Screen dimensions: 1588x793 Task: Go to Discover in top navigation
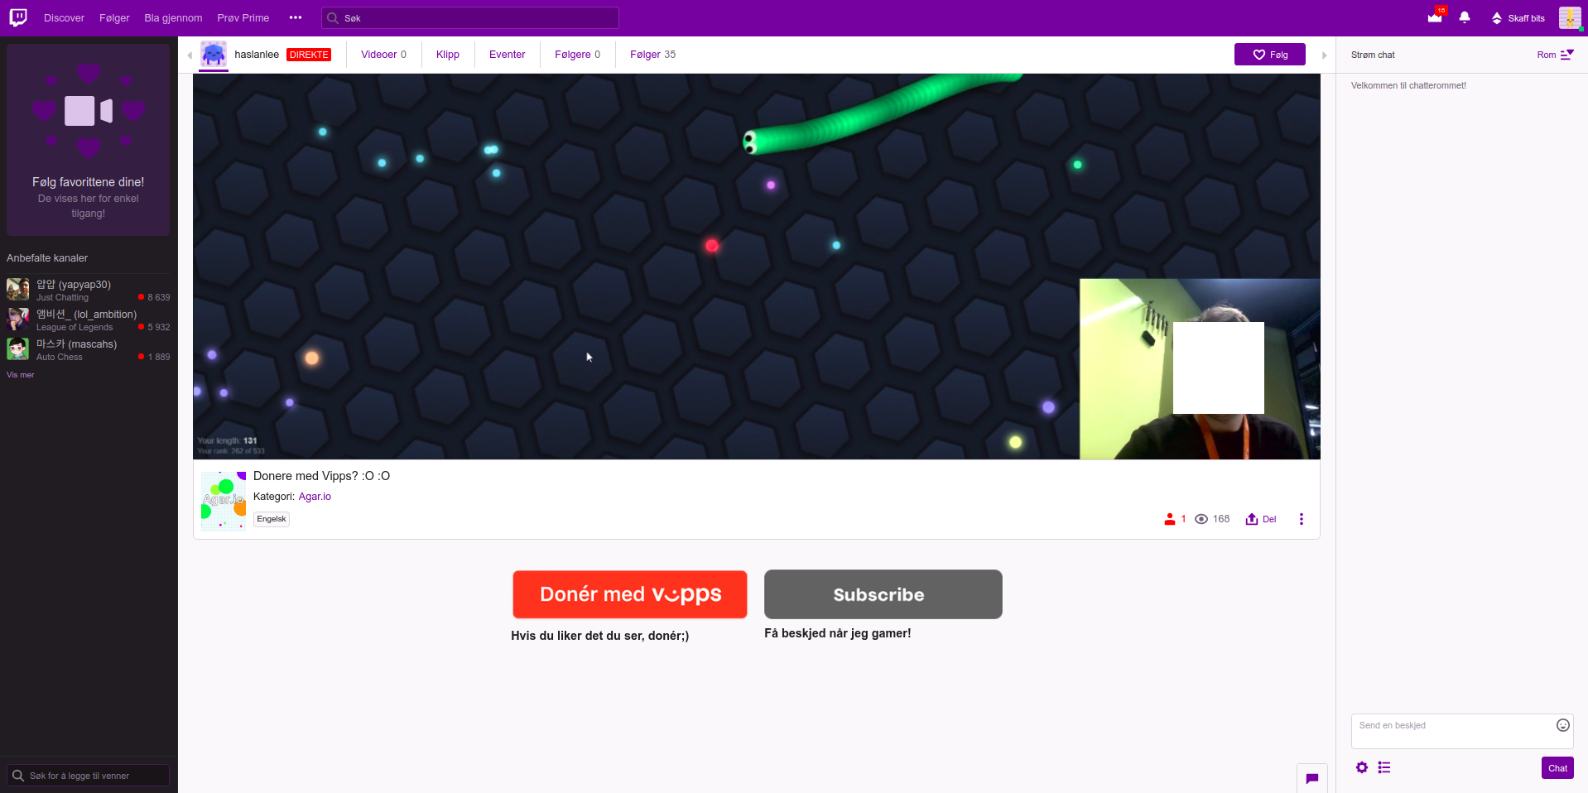[x=64, y=18]
